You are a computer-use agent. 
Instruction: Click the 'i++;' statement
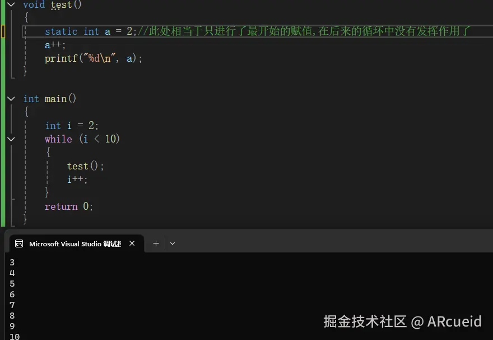coord(77,180)
